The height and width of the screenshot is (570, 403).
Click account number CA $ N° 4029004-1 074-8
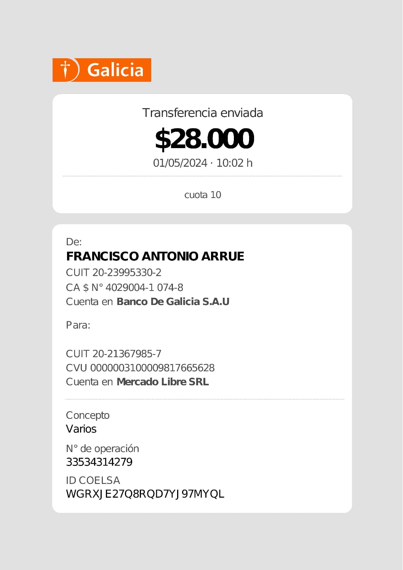(x=125, y=287)
